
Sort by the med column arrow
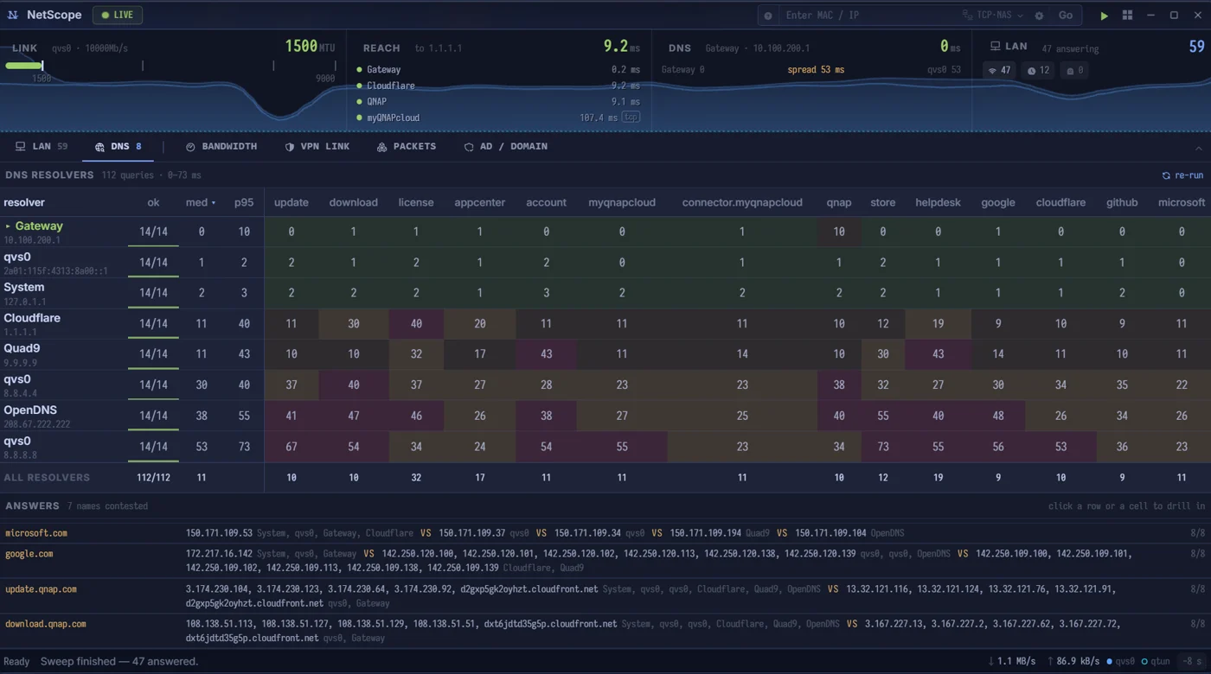point(214,203)
